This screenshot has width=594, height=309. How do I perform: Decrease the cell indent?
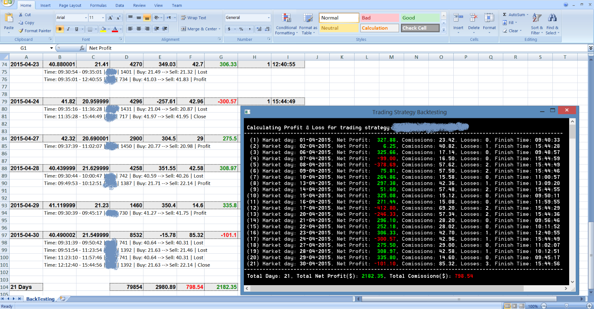pos(157,29)
